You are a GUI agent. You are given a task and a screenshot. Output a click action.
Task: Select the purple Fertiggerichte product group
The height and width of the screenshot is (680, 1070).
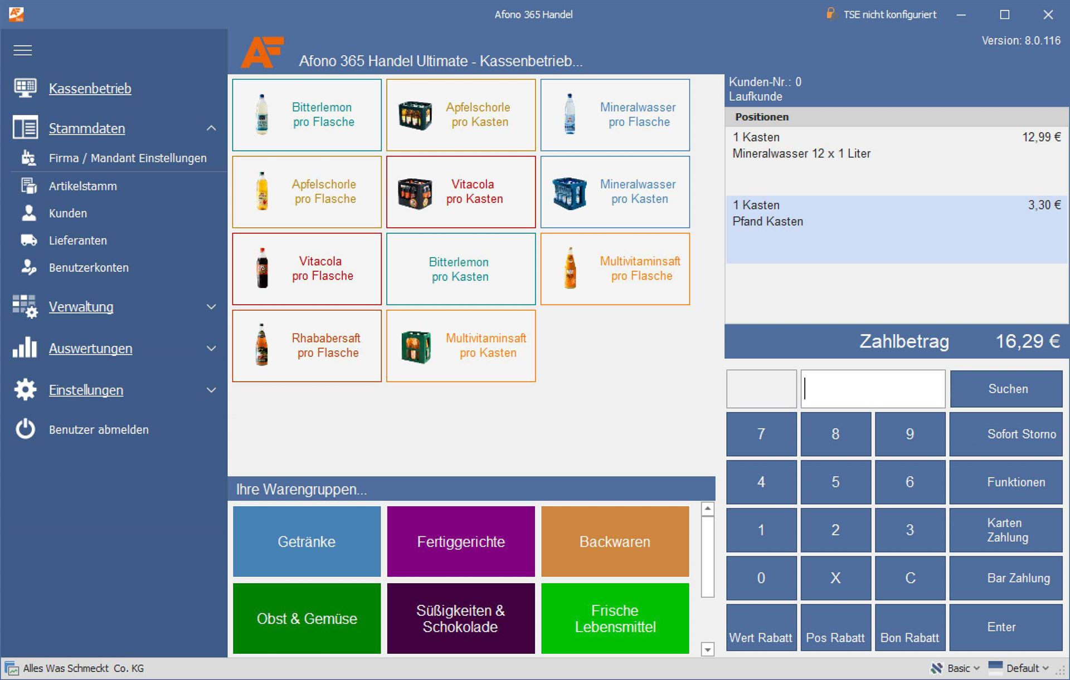(461, 541)
